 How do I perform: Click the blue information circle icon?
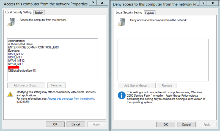(121, 95)
